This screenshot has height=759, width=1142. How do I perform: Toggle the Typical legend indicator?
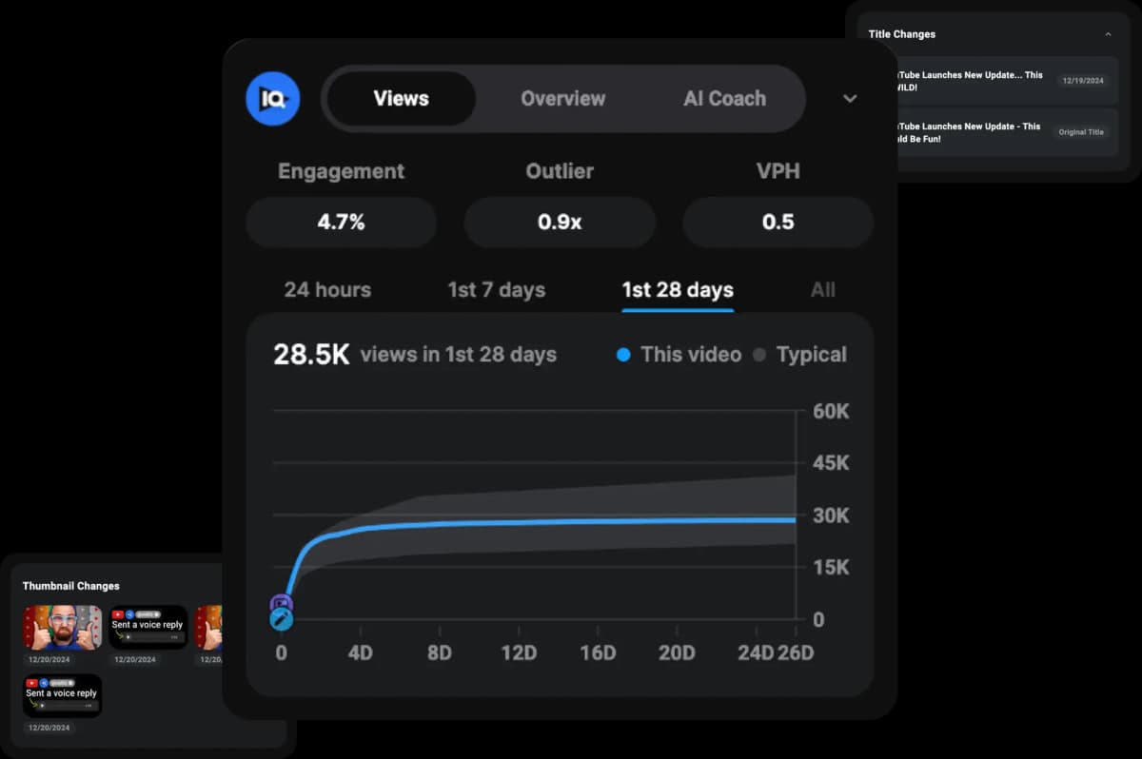point(758,354)
